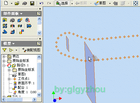Create a new file from the toolbar

(x=6, y=3)
